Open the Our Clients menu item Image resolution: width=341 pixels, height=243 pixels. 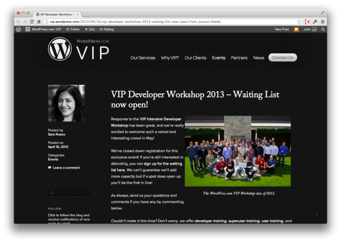click(196, 57)
